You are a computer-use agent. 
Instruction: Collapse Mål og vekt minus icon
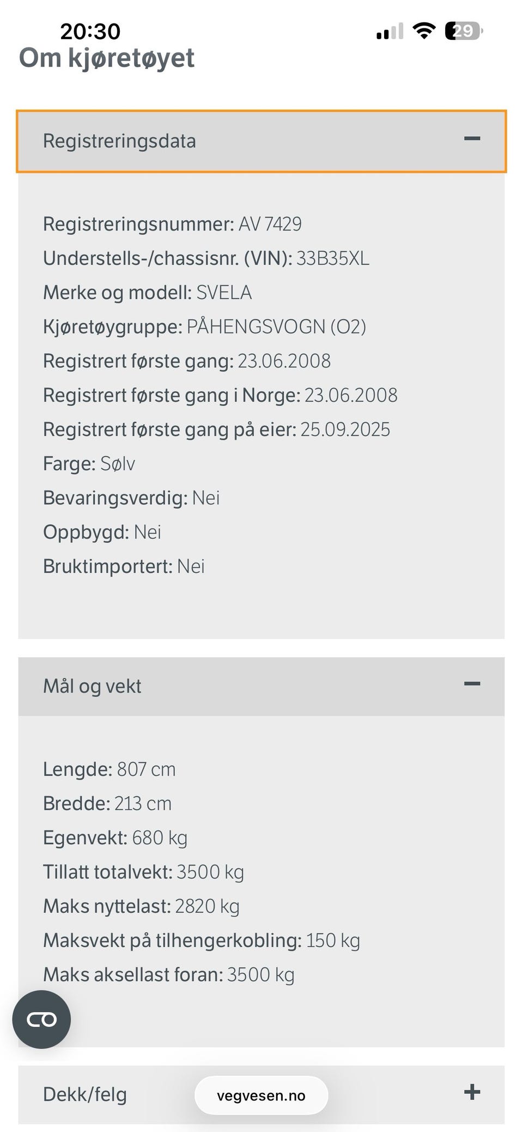click(472, 683)
